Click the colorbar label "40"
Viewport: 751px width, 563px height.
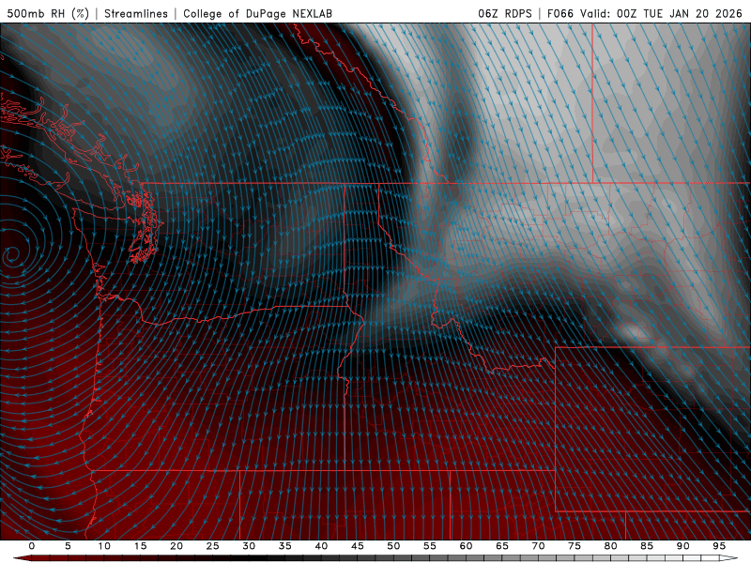click(321, 546)
